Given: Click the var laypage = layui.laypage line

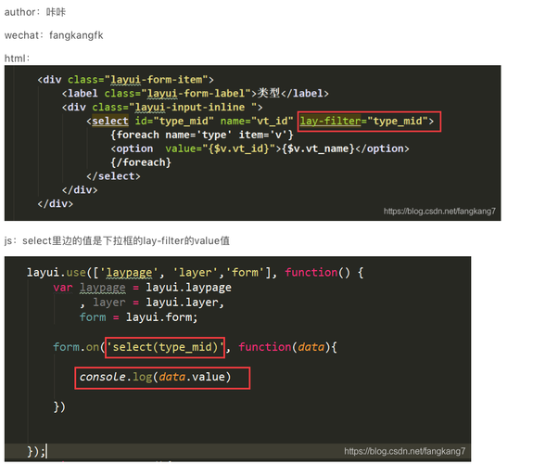Looking at the screenshot, I should click(x=142, y=288).
